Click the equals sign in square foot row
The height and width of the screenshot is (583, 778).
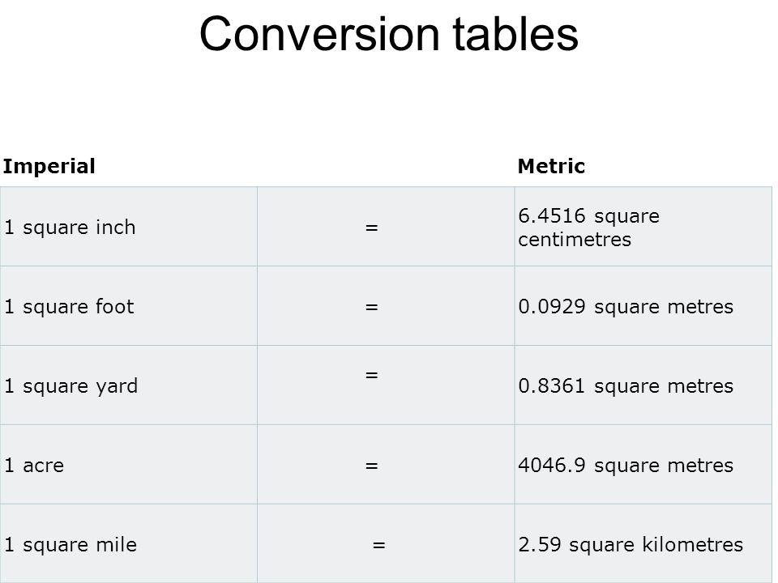tap(372, 307)
